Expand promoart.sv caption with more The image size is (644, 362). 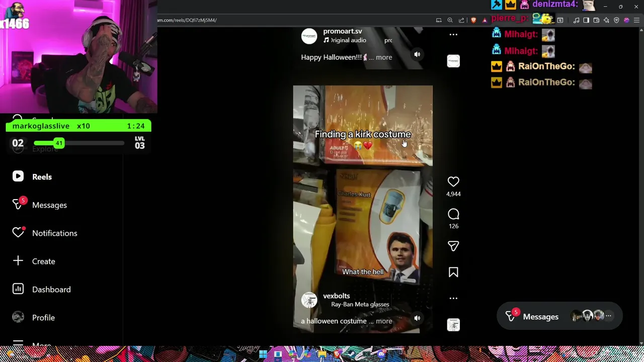(x=384, y=57)
